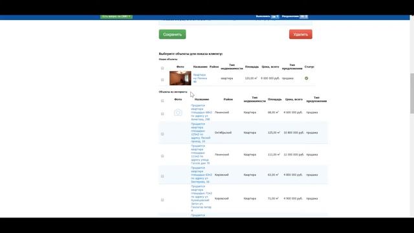
Task: Click the Статус column header
Action: (x=309, y=67)
